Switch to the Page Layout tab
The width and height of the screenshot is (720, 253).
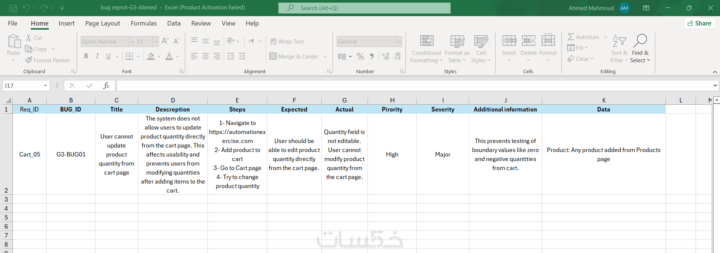[x=103, y=23]
